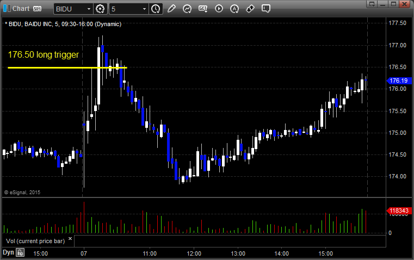
Task: Click the trade arrows icon
Action: pos(250,9)
